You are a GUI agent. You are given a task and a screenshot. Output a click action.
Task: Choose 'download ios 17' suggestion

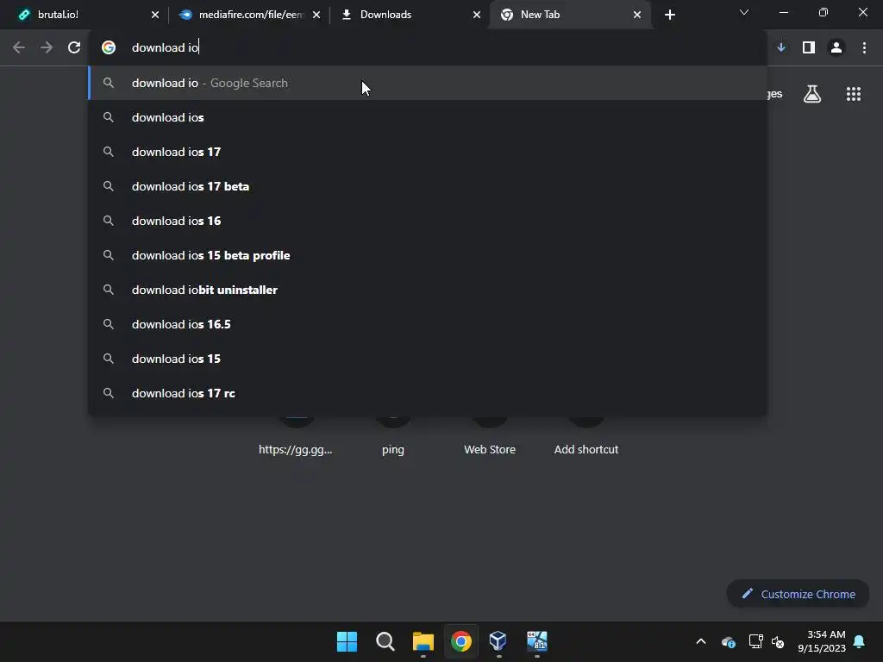point(428,152)
